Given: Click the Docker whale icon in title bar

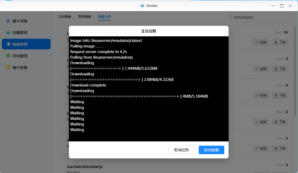Looking at the screenshot, I should [142, 6].
